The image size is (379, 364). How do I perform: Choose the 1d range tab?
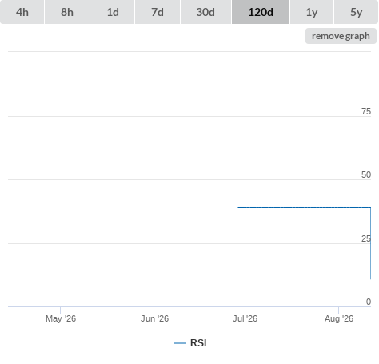point(113,12)
